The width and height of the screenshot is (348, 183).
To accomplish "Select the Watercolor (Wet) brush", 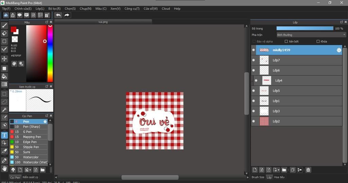I will (29, 162).
